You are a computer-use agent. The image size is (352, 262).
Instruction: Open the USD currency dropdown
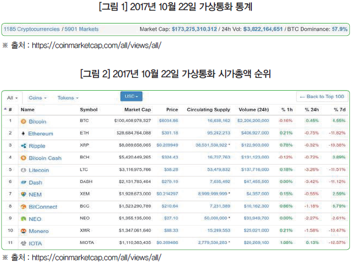pyautogui.click(x=132, y=96)
